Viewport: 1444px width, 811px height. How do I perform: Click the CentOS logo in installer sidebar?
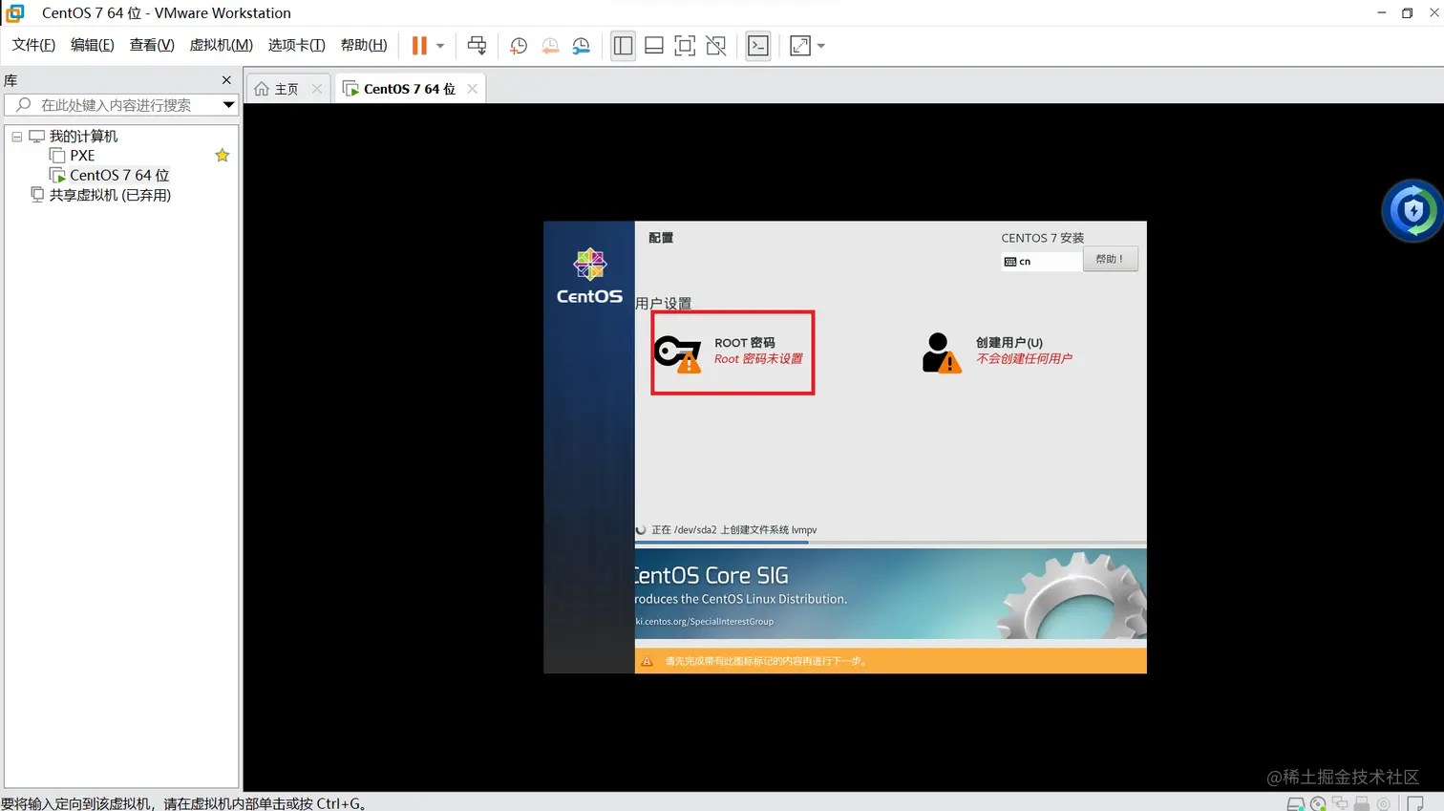(x=589, y=276)
